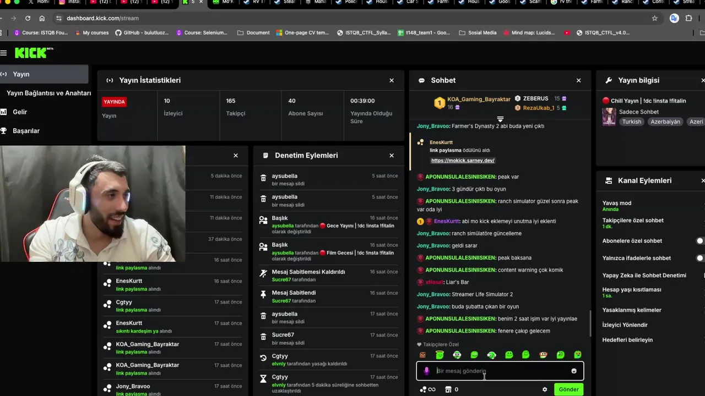Screen dimensions: 705x396
Task: Click the Sadece Sohbet category thumbnail
Action: (x=609, y=117)
